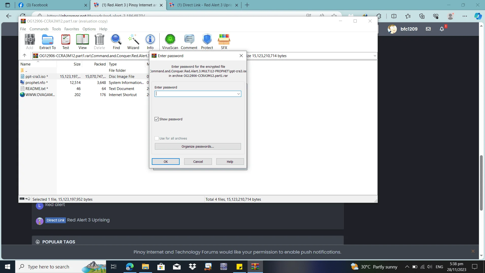The width and height of the screenshot is (485, 273).
Task: Select the prophet.nfo file row
Action: (83, 82)
